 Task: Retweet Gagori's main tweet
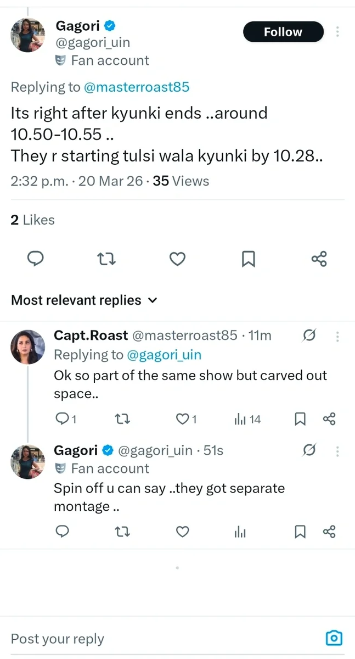click(106, 259)
